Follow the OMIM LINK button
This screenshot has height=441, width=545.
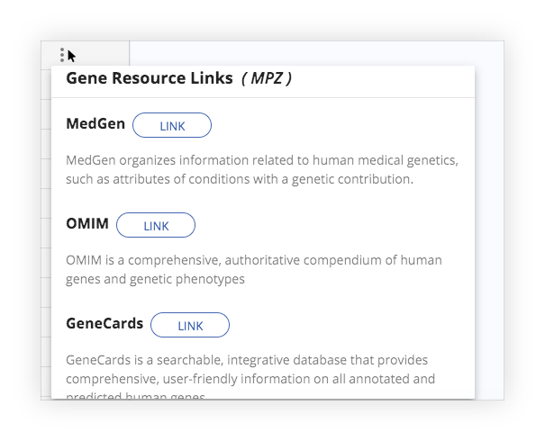(x=156, y=225)
